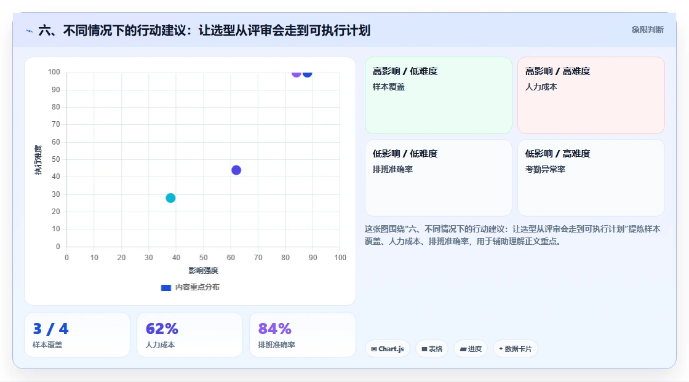Click the 考勤异常率 text
This screenshot has height=382, width=689.
(x=545, y=169)
